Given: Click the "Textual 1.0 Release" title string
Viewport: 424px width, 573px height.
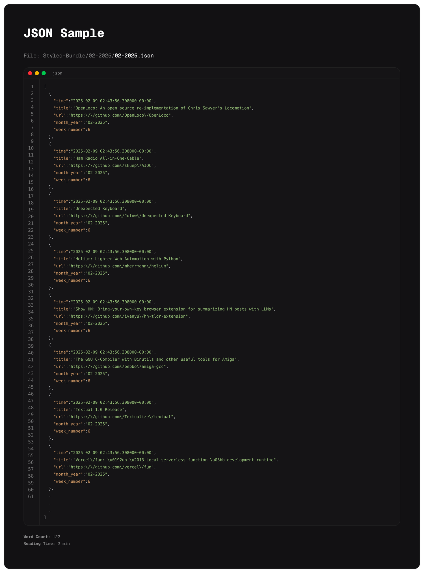Looking at the screenshot, I should pos(99,410).
